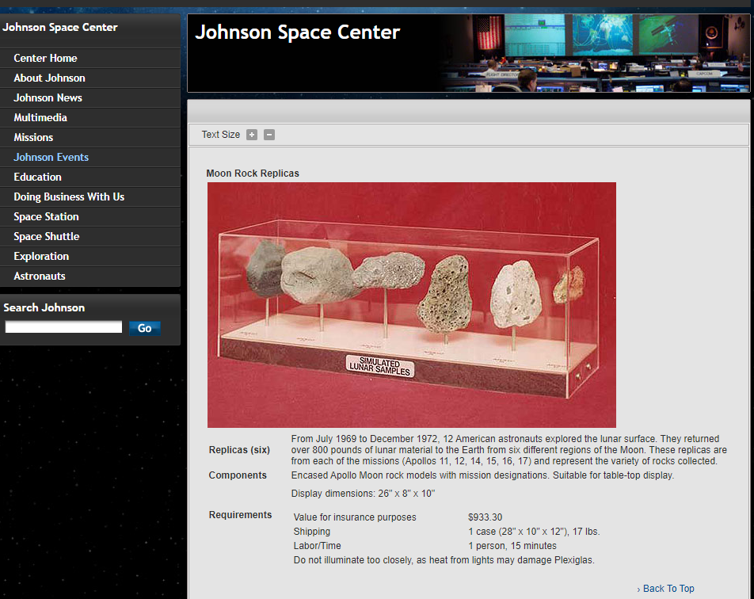
Task: Select Johnson Events in the sidebar
Action: (x=51, y=158)
